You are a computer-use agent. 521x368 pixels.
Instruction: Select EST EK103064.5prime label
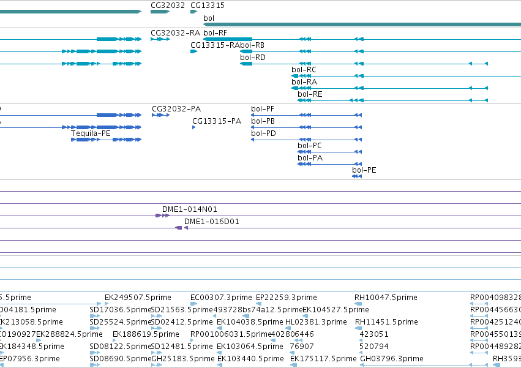click(250, 347)
